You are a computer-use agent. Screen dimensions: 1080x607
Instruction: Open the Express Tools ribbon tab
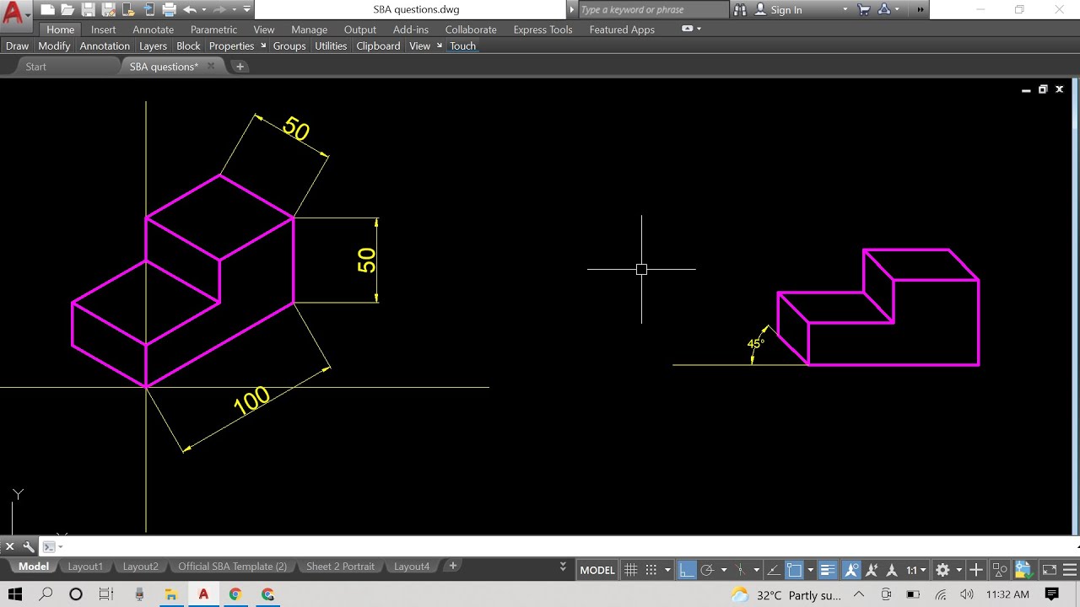tap(543, 30)
